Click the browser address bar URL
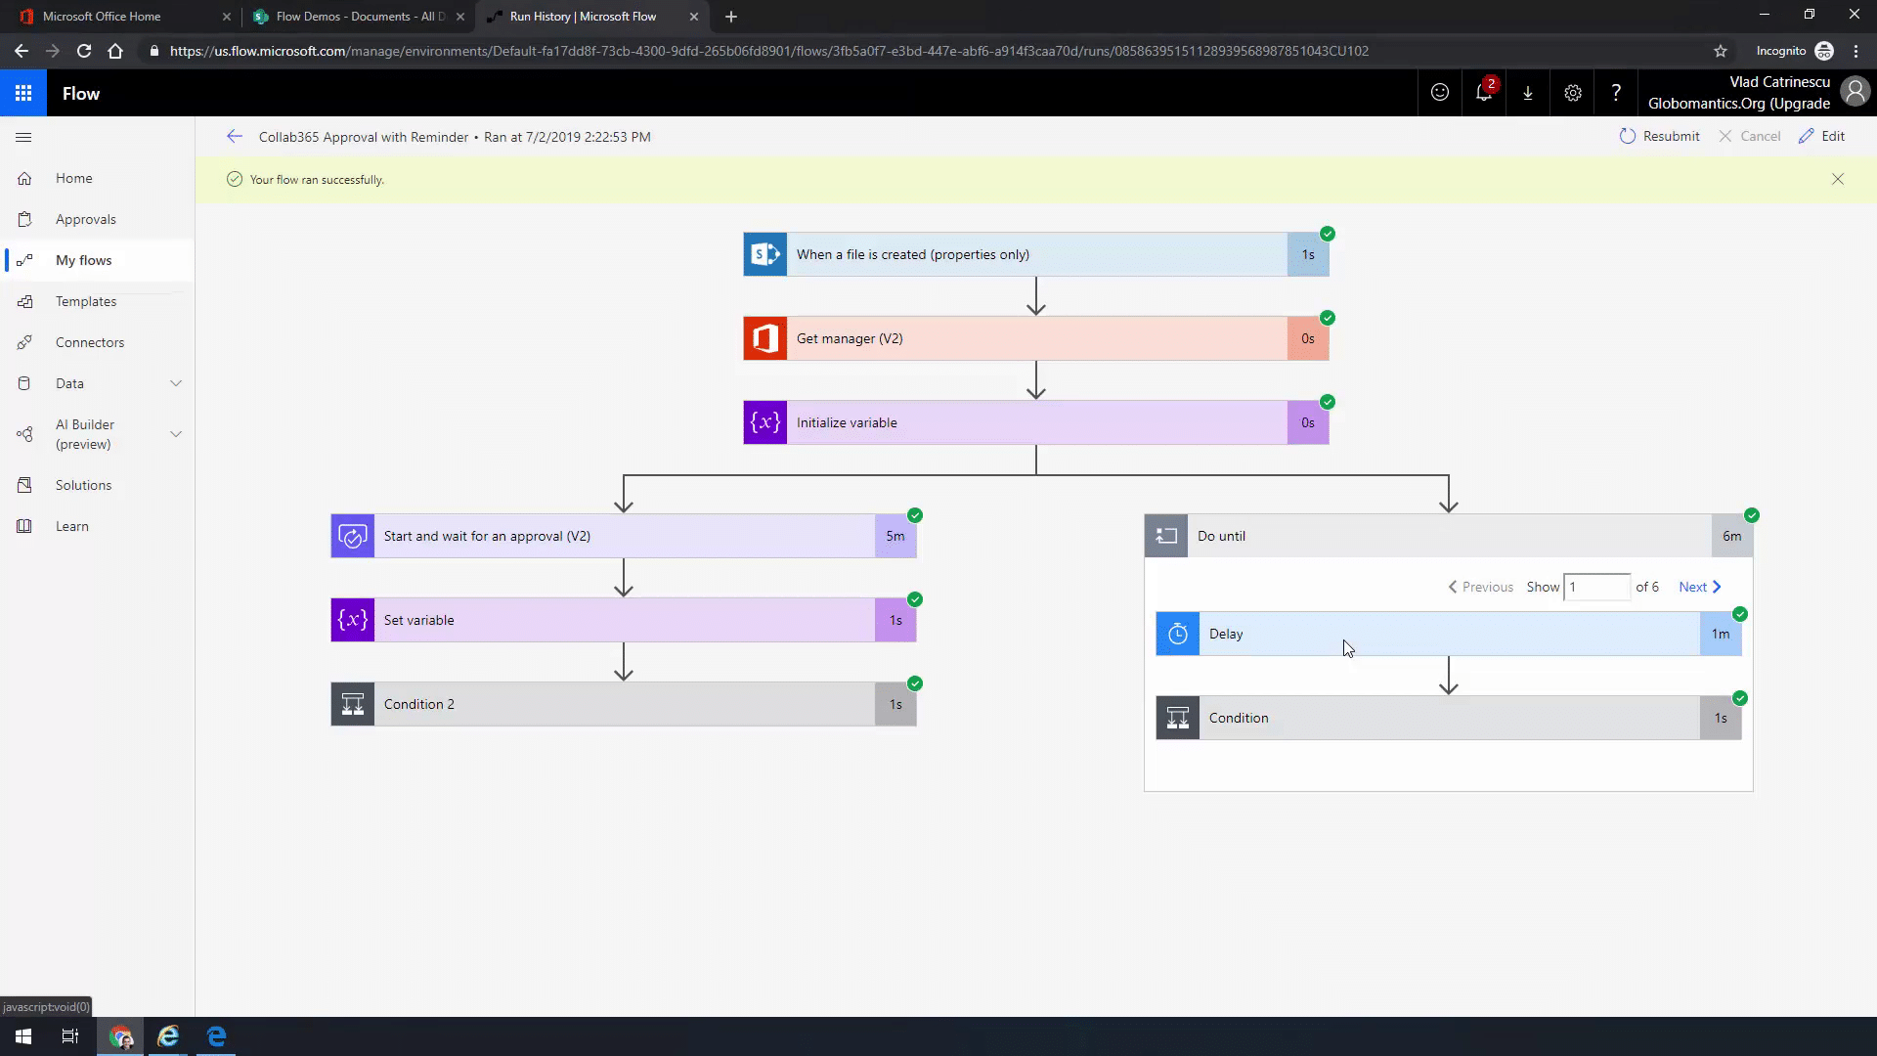The width and height of the screenshot is (1877, 1056). (x=768, y=51)
